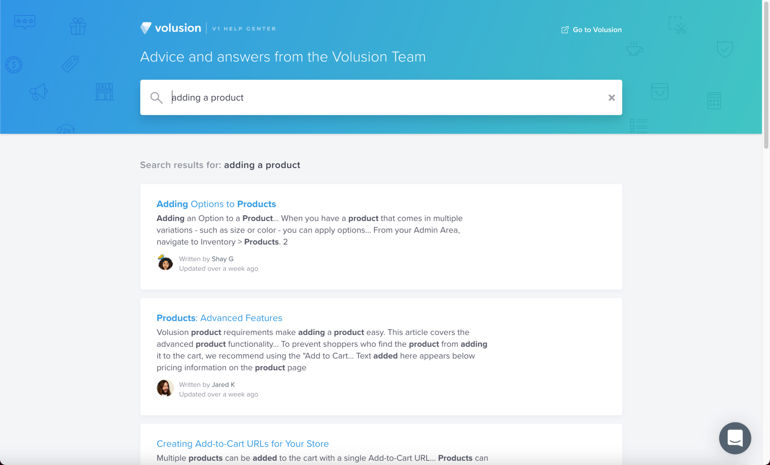Click the magnifying glass search icon

156,98
